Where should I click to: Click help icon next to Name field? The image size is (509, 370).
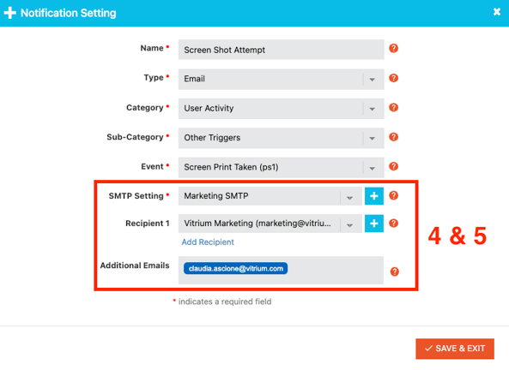(x=393, y=48)
